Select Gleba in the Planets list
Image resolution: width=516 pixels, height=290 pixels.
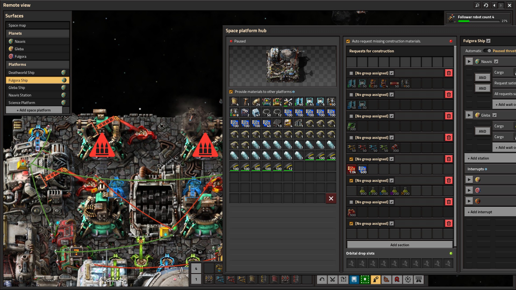tap(38, 49)
